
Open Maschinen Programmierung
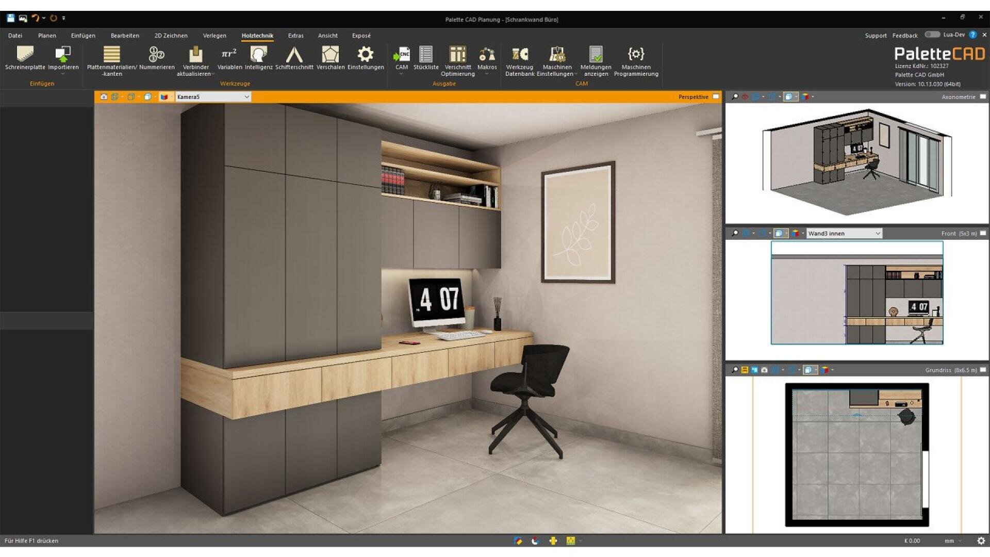pyautogui.click(x=636, y=61)
